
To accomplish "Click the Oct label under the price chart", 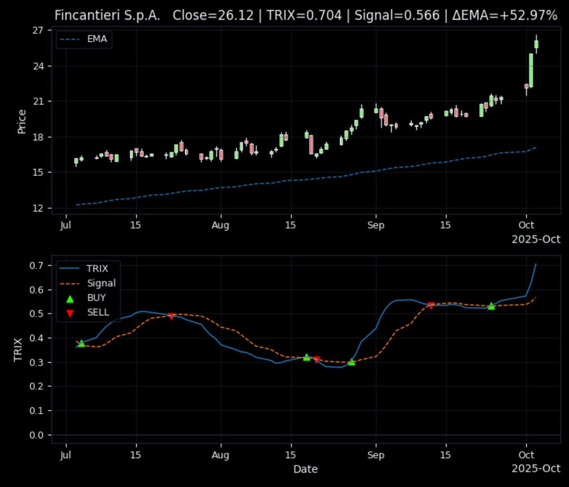I will [x=526, y=225].
